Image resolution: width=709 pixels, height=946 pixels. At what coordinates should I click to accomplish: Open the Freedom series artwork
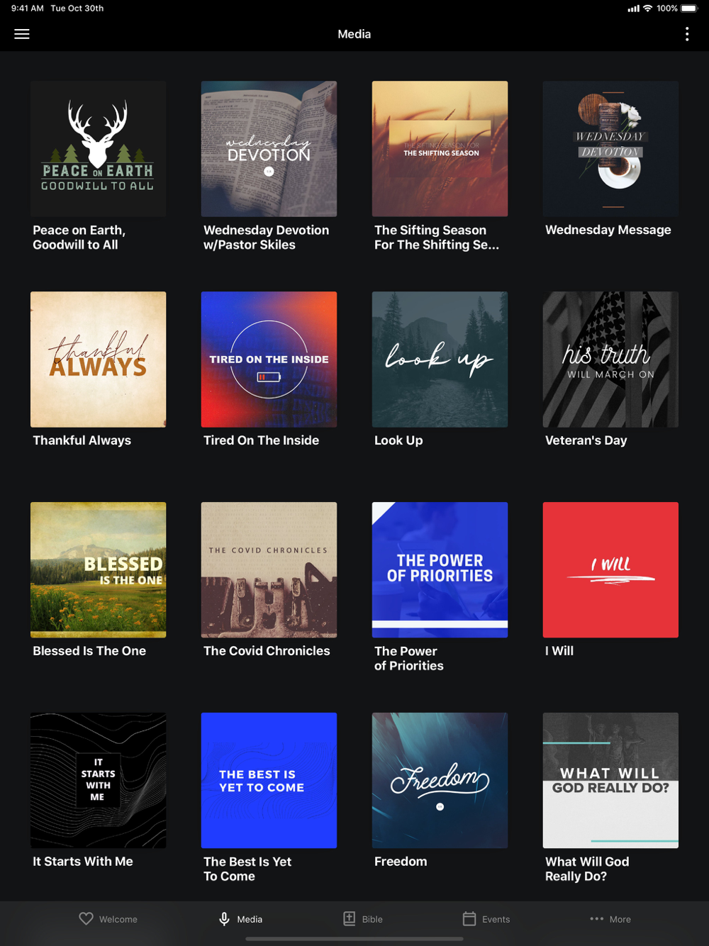[x=440, y=781]
